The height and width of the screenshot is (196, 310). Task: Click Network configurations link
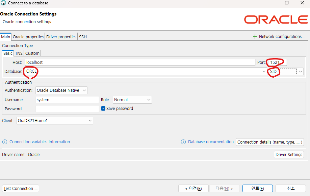click(x=282, y=37)
